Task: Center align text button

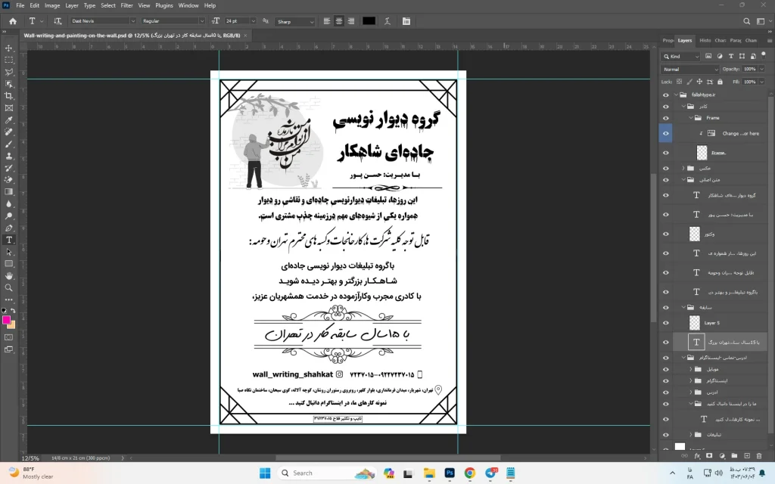Action: click(x=339, y=21)
